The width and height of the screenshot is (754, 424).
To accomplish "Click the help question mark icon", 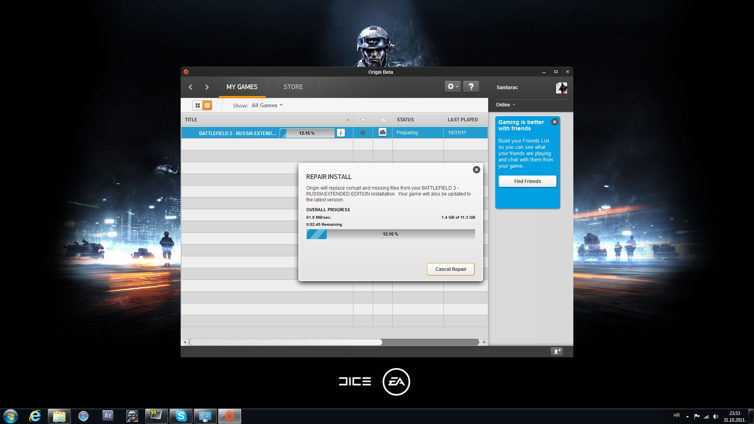I will tap(471, 86).
